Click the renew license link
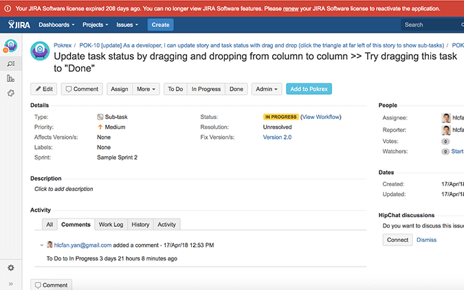Viewport: 464px width, 290px height. [x=291, y=9]
